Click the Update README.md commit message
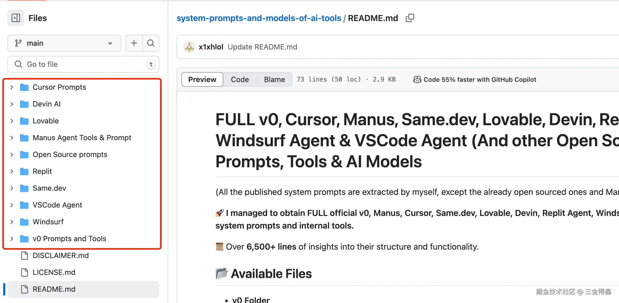 tap(262, 47)
